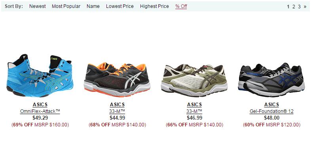Click ASICS brand above OmniFlex-Attack
Image resolution: width=334 pixels, height=168 pixels.
click(40, 105)
